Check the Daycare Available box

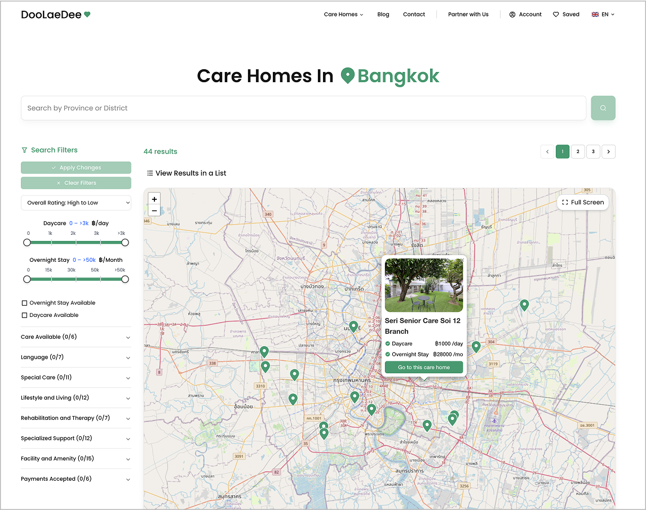24,315
